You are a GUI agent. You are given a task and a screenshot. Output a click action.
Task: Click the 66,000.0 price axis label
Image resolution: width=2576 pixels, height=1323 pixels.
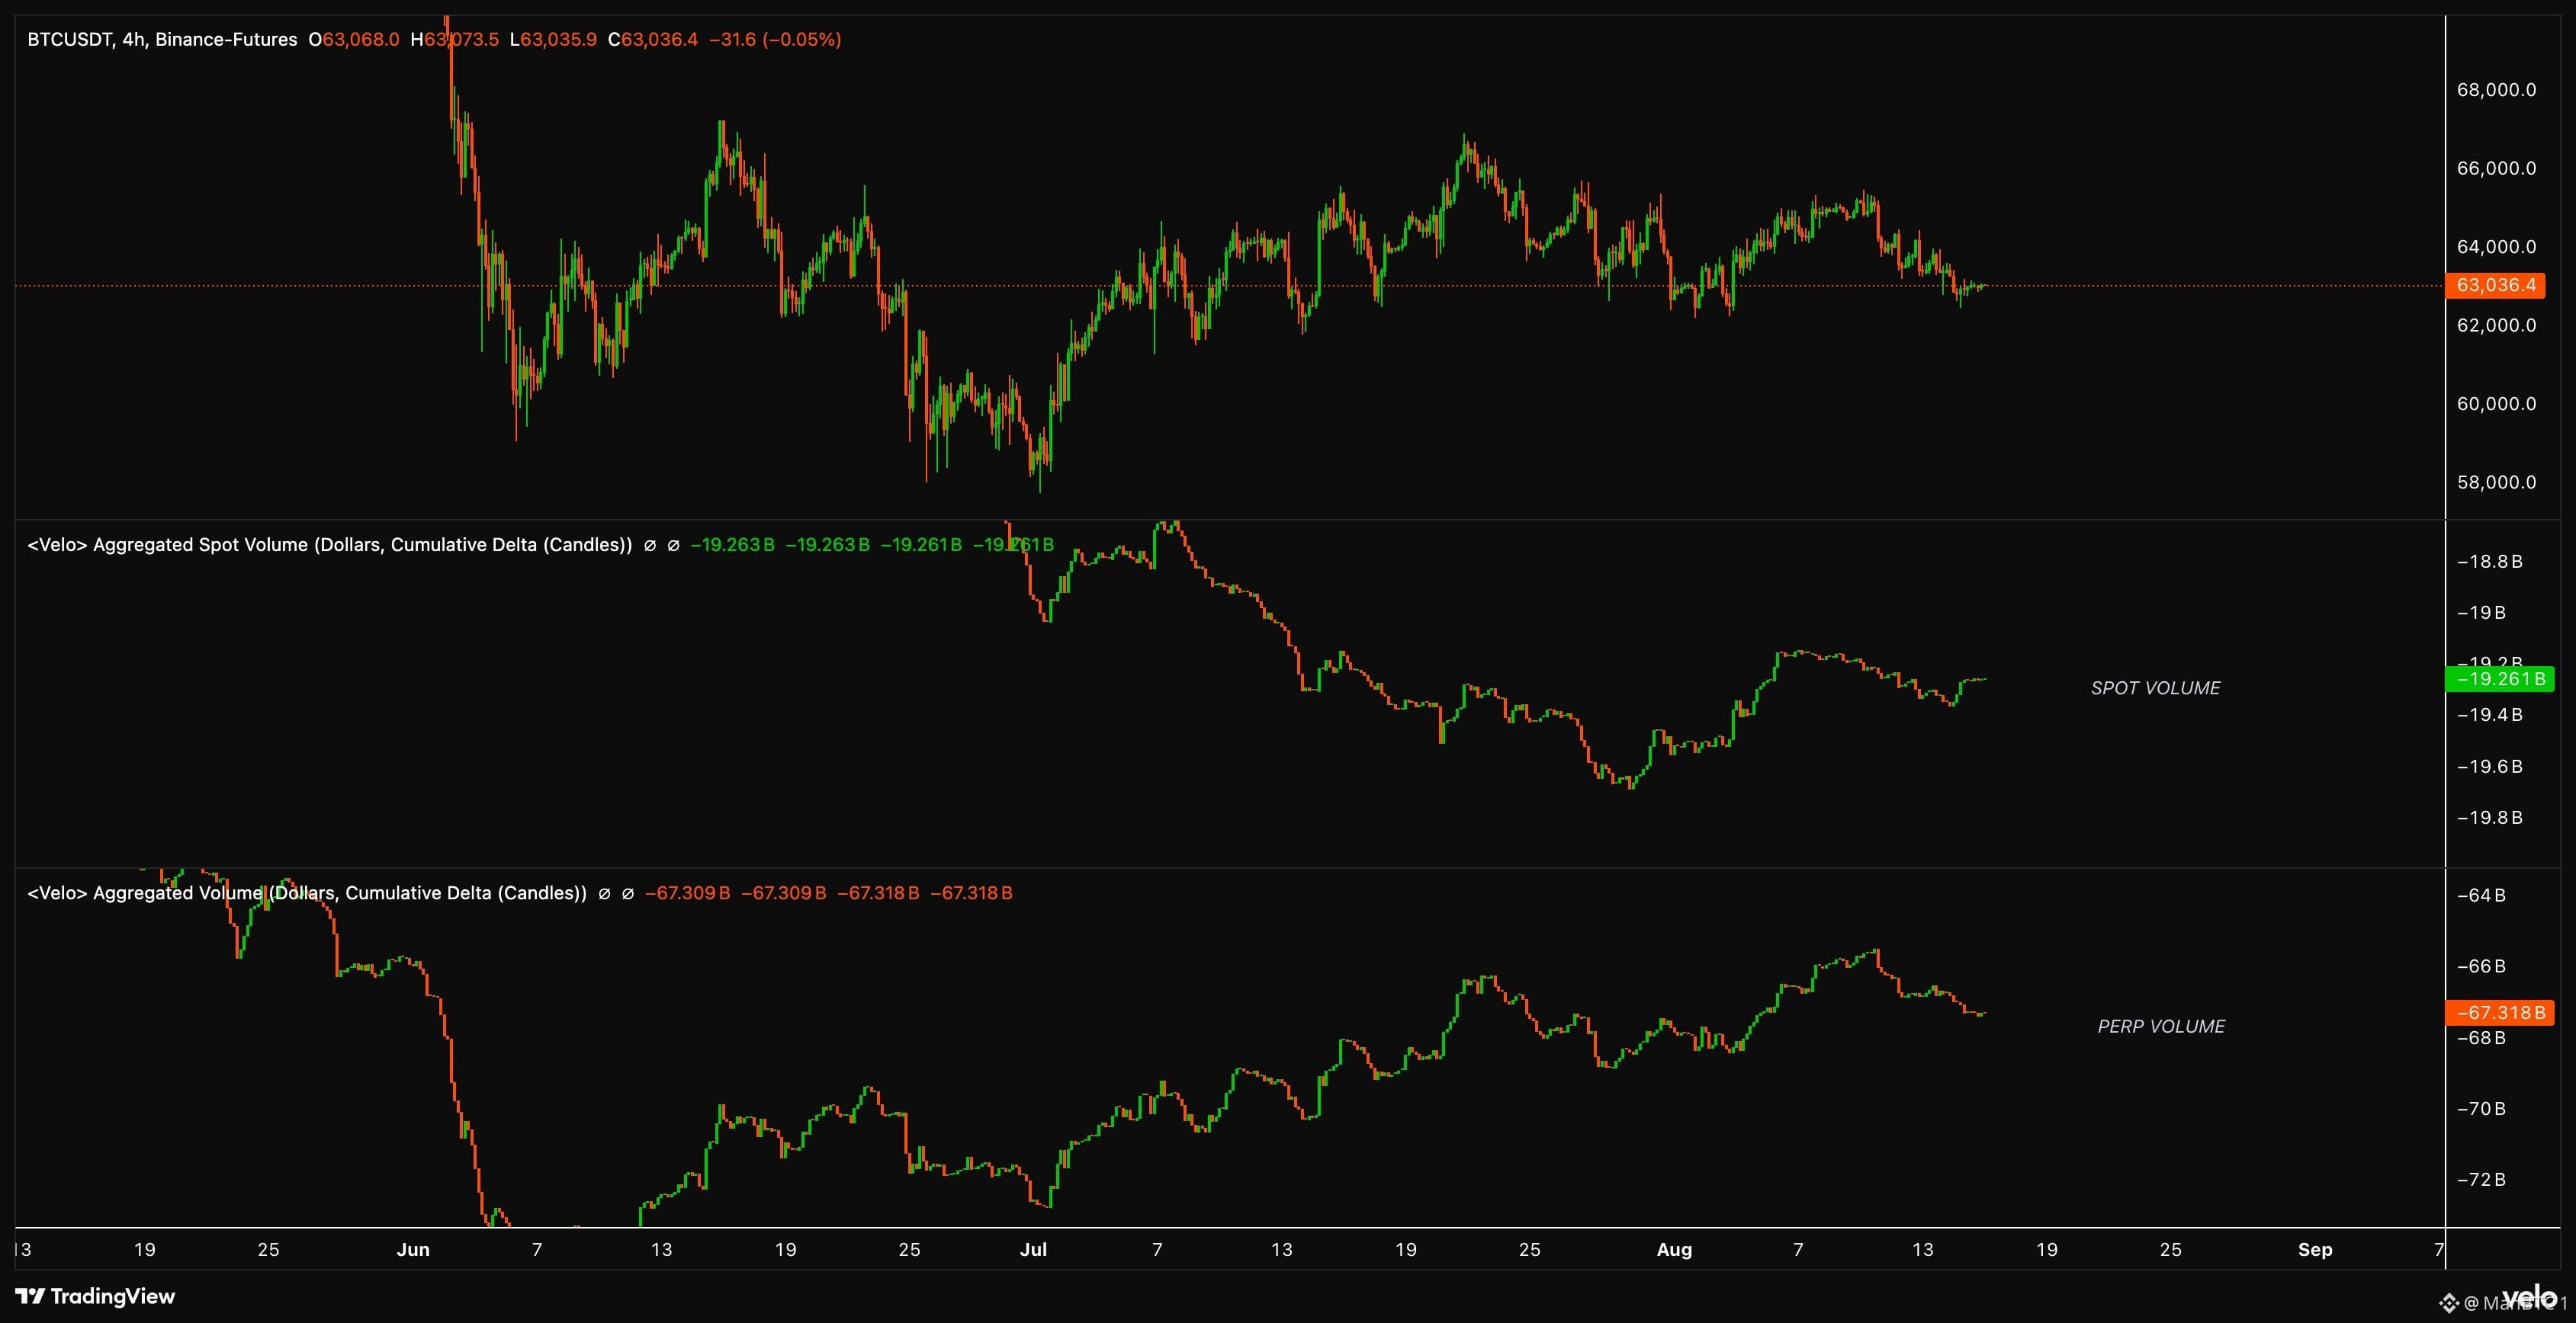pos(2496,168)
